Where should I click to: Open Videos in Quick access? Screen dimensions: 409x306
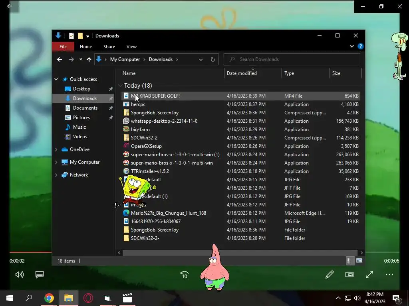click(80, 137)
